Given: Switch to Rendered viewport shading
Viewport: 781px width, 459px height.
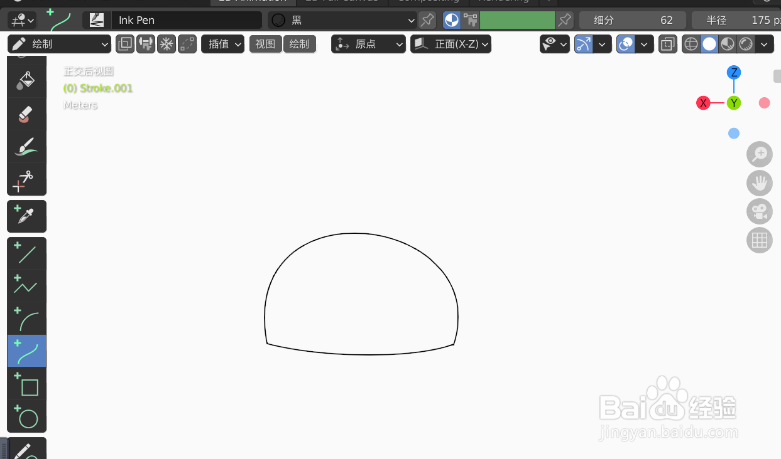Looking at the screenshot, I should 746,44.
